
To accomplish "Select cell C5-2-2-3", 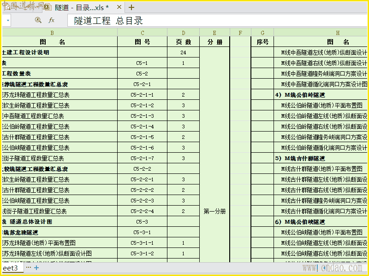I will pos(142,201).
